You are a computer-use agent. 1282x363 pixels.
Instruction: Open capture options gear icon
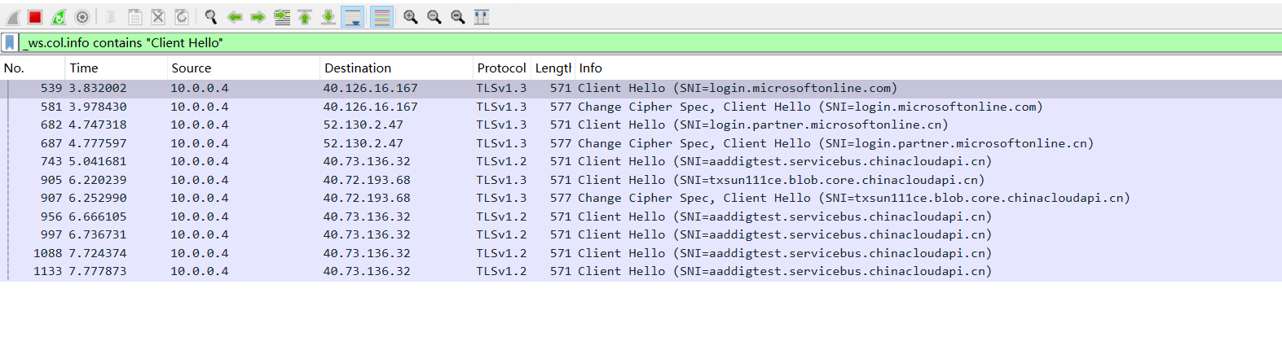[x=82, y=17]
